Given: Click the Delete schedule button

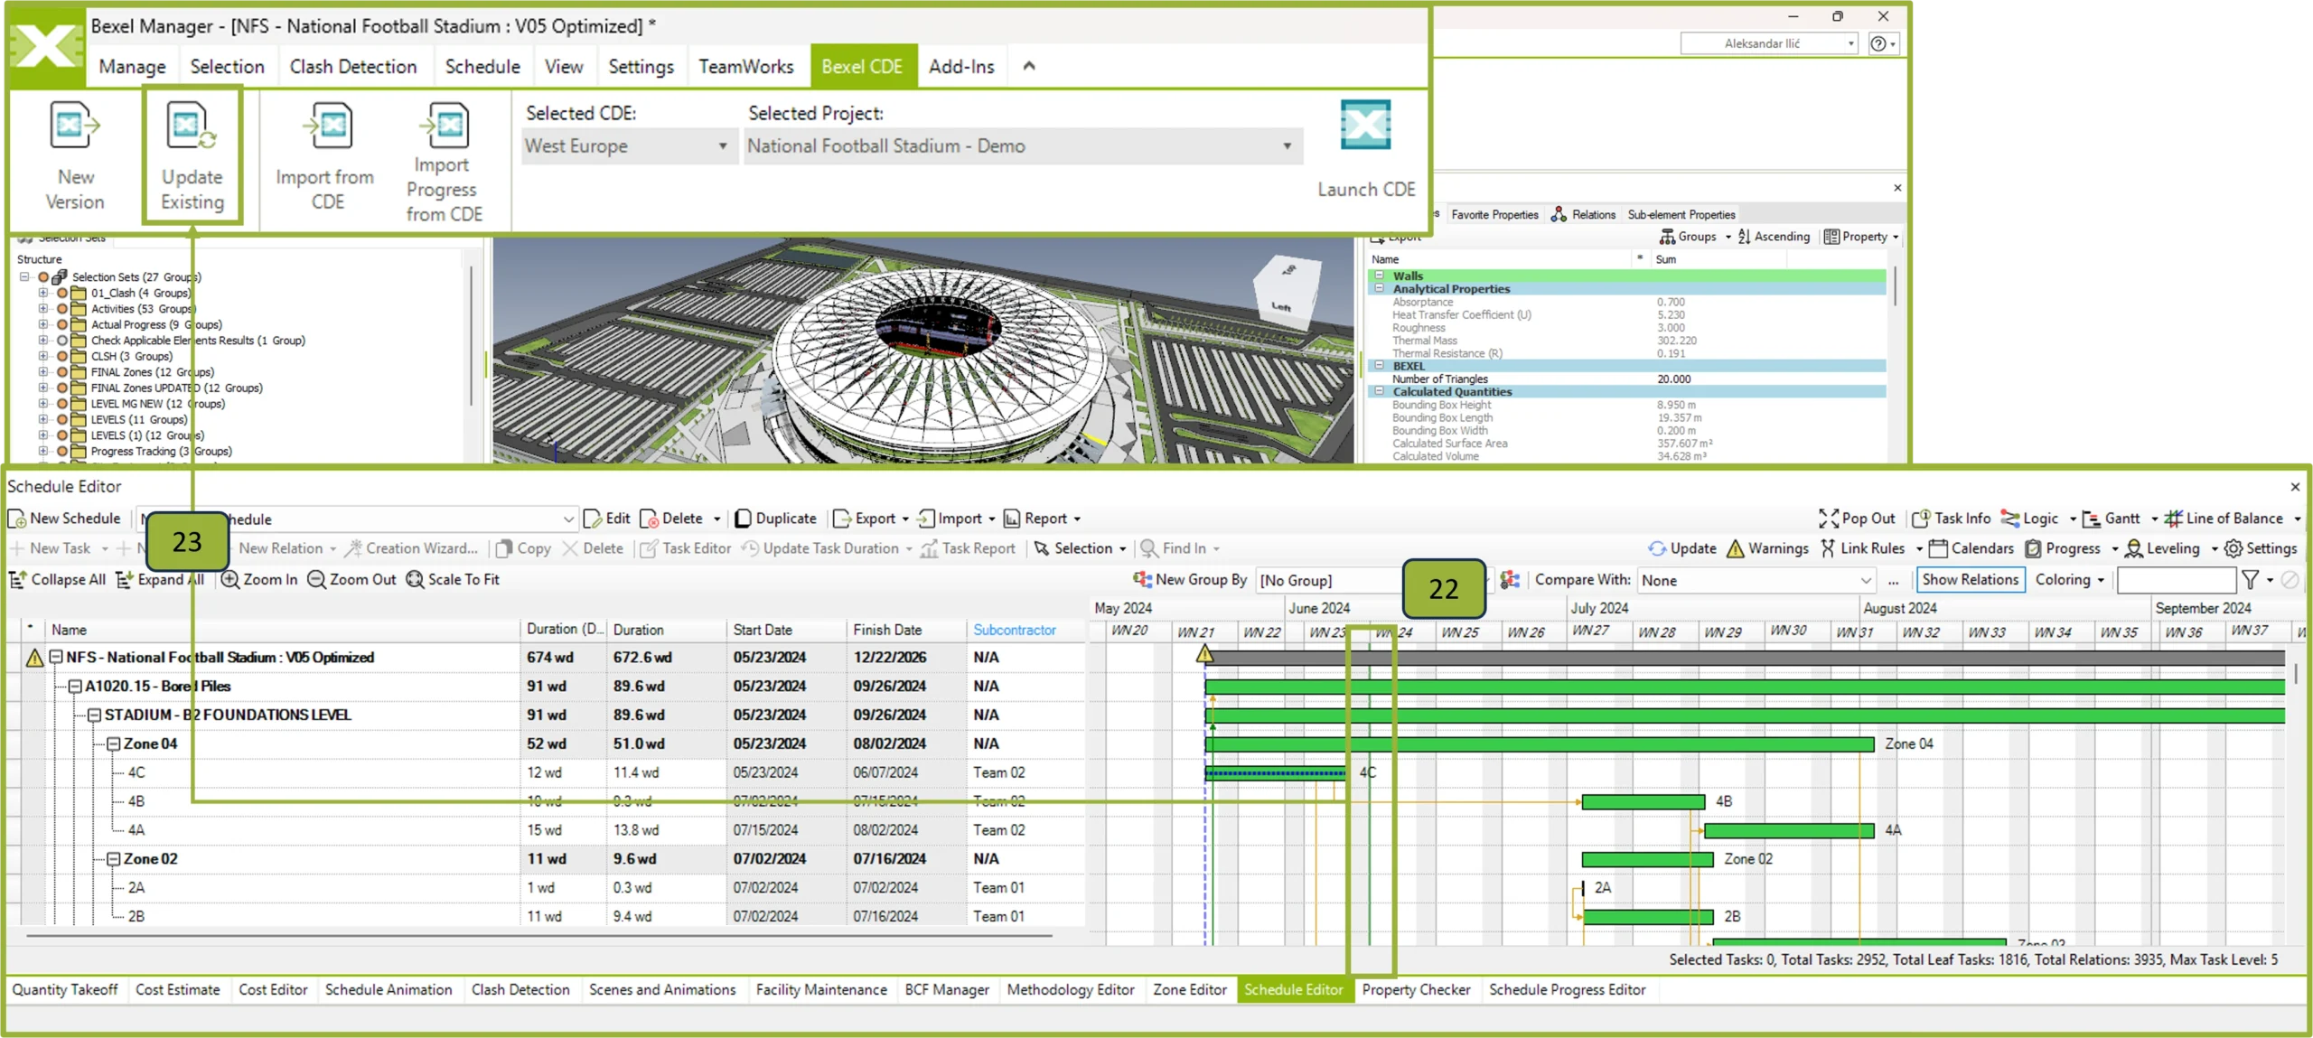Looking at the screenshot, I should coord(672,519).
